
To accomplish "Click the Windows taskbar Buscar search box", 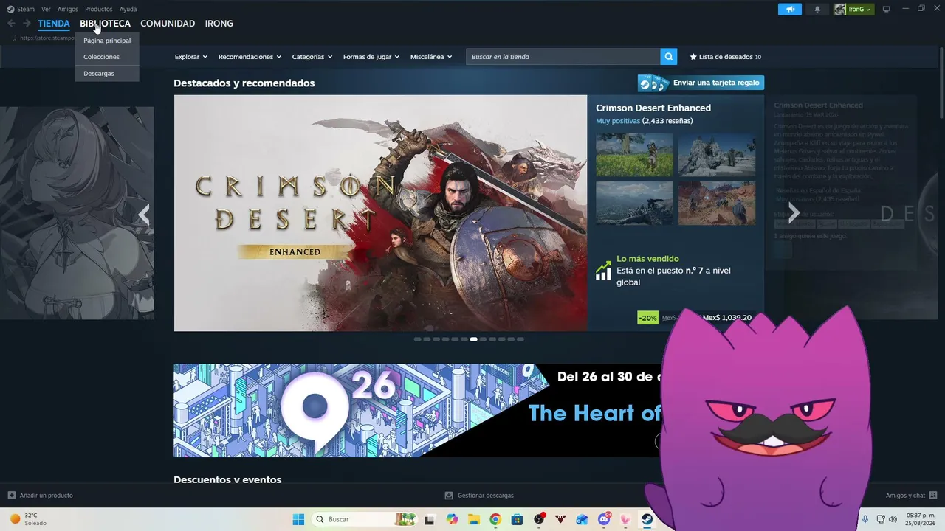I will pyautogui.click(x=363, y=519).
